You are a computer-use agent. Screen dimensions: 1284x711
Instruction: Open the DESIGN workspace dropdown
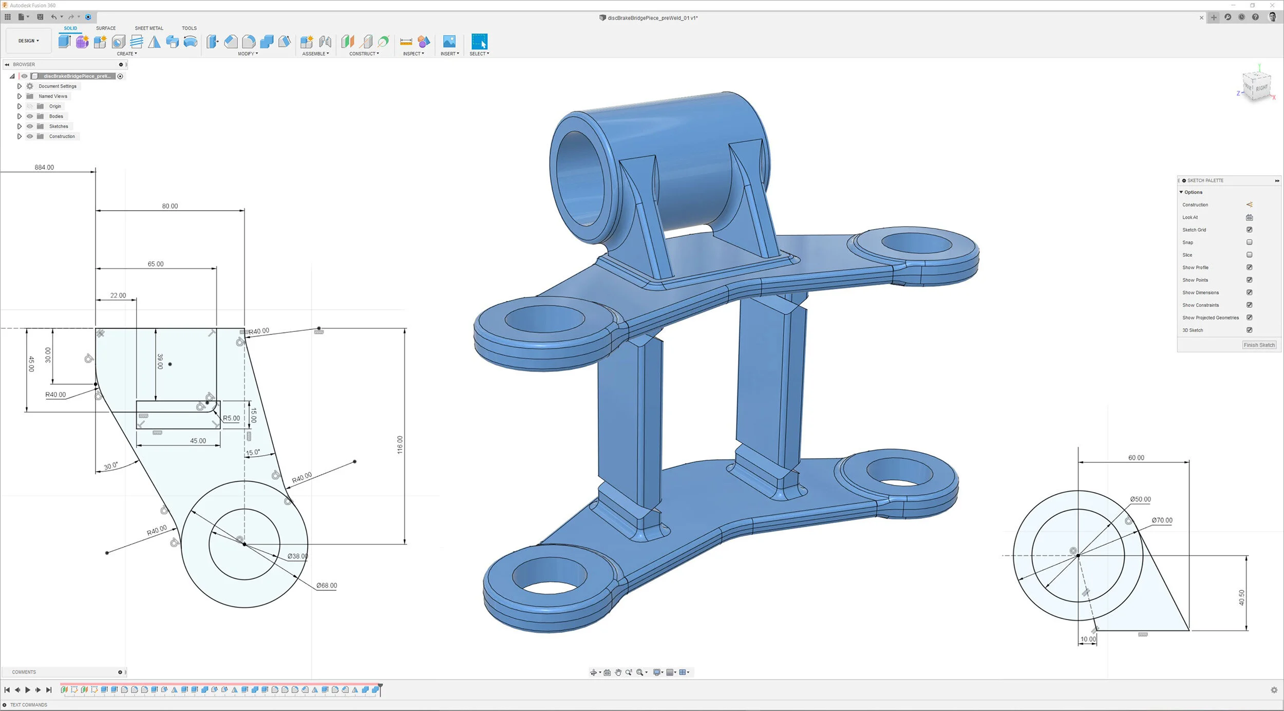tap(29, 41)
